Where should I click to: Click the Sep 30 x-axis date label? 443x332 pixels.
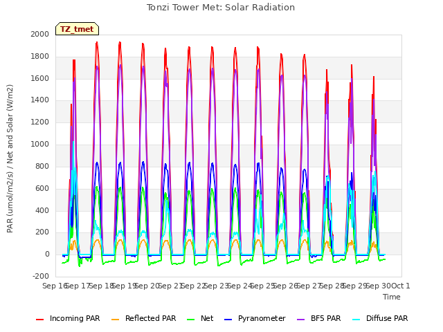(x=379, y=286)
